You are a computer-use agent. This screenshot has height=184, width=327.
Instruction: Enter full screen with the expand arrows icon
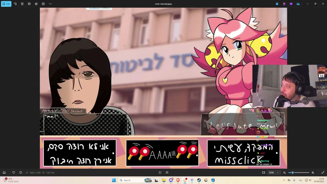tap(323, 172)
